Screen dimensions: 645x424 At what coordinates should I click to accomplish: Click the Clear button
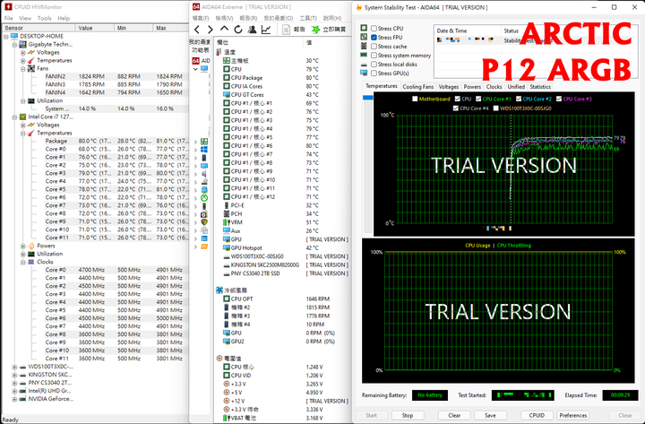coord(454,415)
